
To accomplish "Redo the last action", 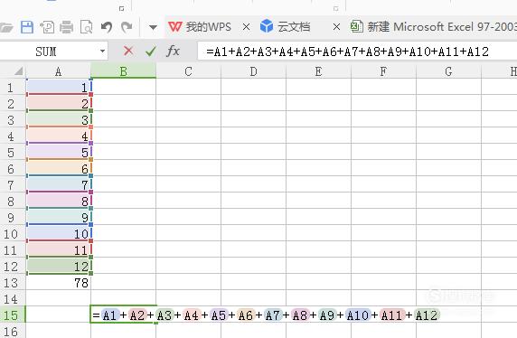I will pos(127,27).
